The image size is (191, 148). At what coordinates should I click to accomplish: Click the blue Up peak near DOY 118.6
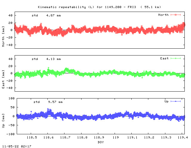[48, 109]
